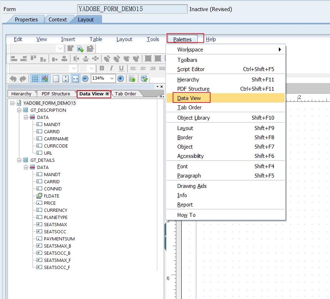Click the Bold formatting icon
Image resolution: width=330 pixels, height=299 pixels.
pos(102,68)
